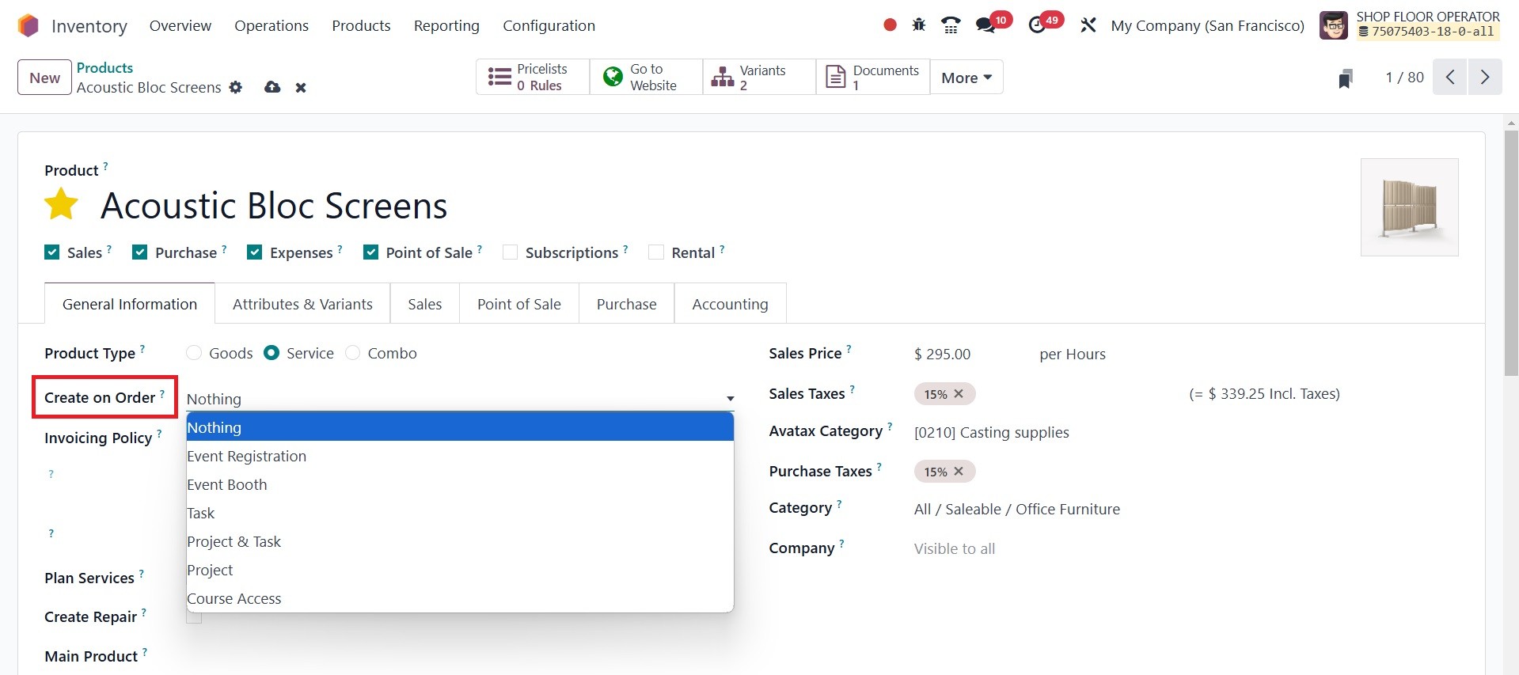Expand the More dropdown button
This screenshot has width=1519, height=675.
[x=966, y=78]
